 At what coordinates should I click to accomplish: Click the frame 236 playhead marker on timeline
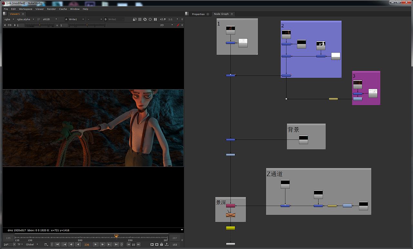tap(116, 236)
